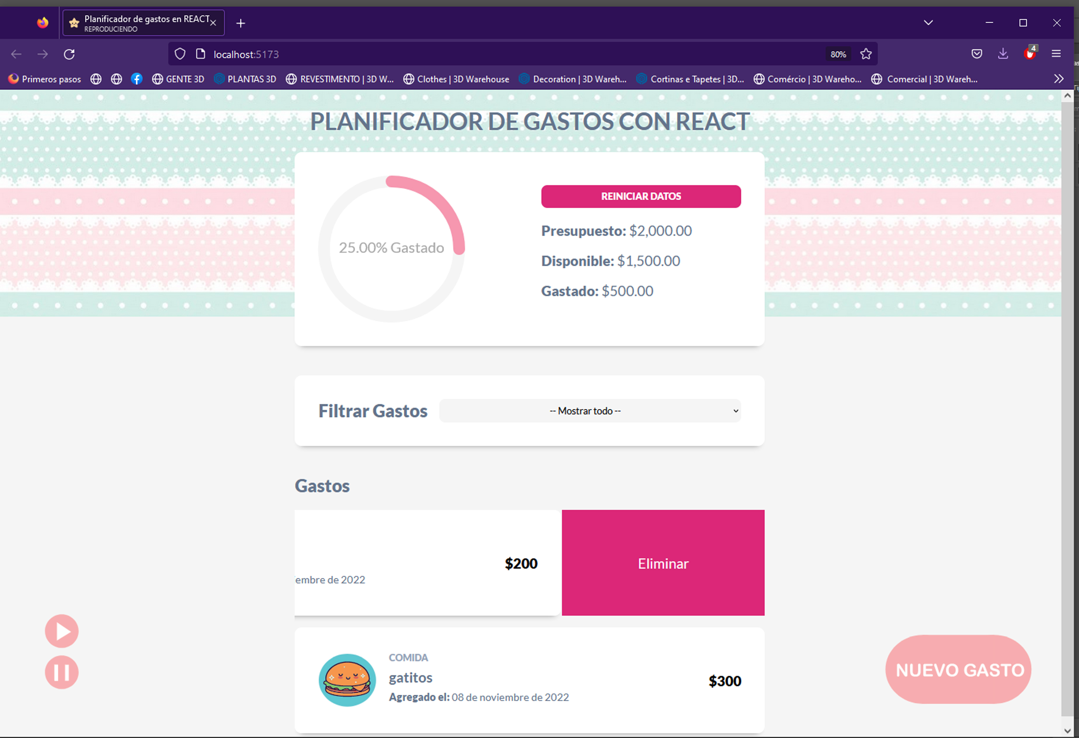This screenshot has width=1079, height=738.
Task: Open Decoration | 3D Wareh... bookmark
Action: [x=573, y=80]
